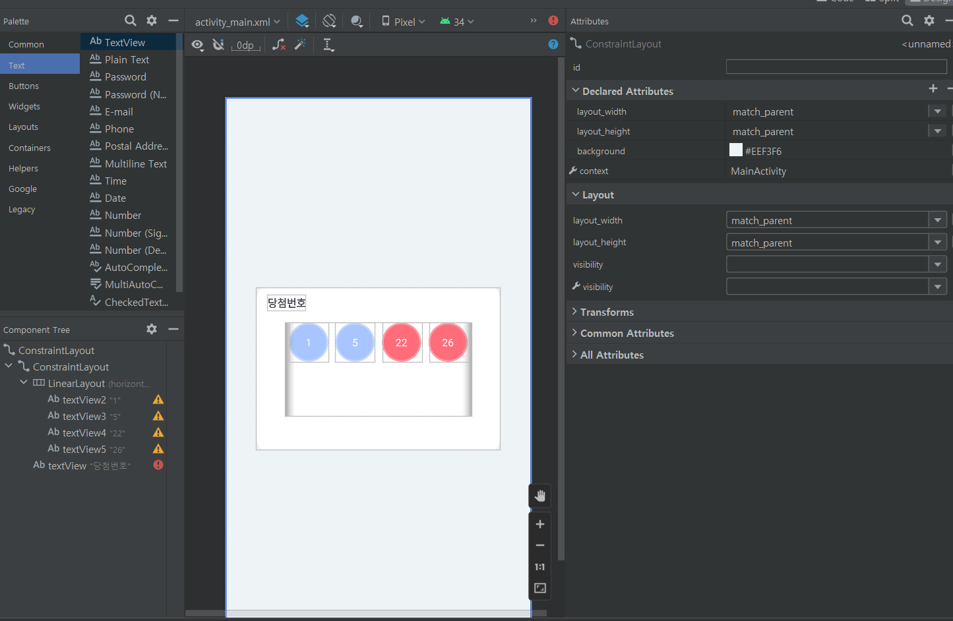Open activity_main.xml file dropdown

237,22
